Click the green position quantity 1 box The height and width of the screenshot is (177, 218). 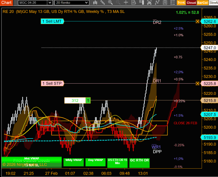pyautogui.click(x=88, y=100)
